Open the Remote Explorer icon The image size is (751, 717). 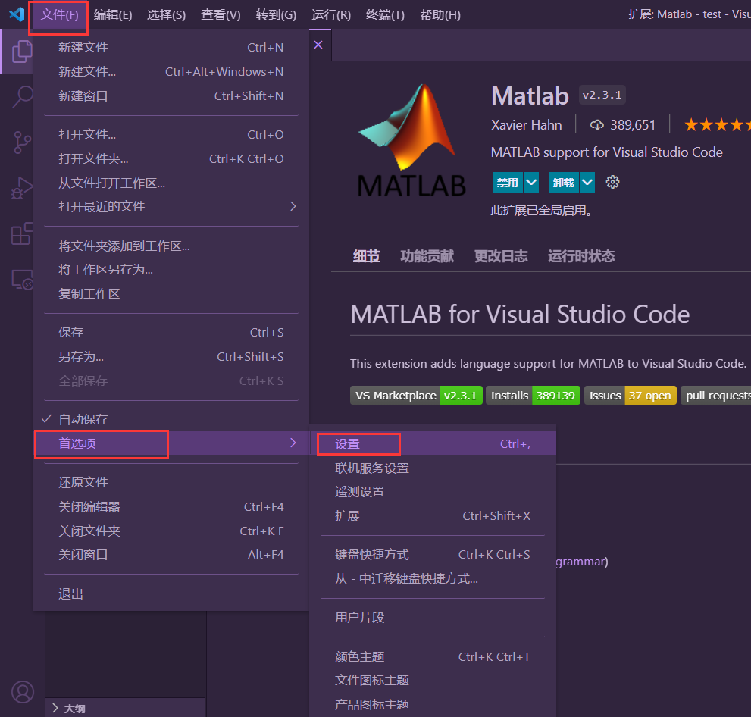(x=22, y=279)
